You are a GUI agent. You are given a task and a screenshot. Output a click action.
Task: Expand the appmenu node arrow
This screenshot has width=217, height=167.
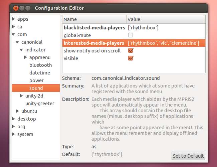click(26, 57)
